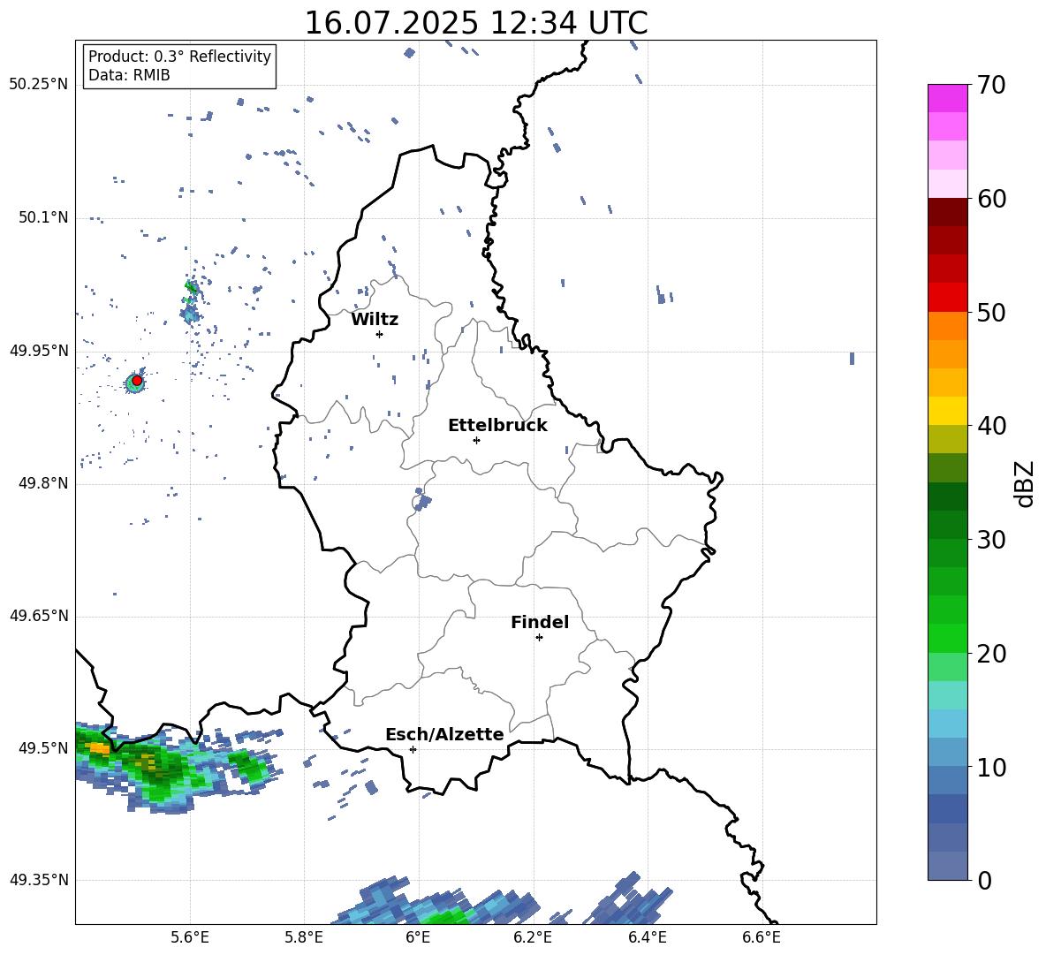Viewport: 1046px width, 955px height.
Task: Click the title '16.07.2025 12:34 UTC'
Action: point(476,23)
